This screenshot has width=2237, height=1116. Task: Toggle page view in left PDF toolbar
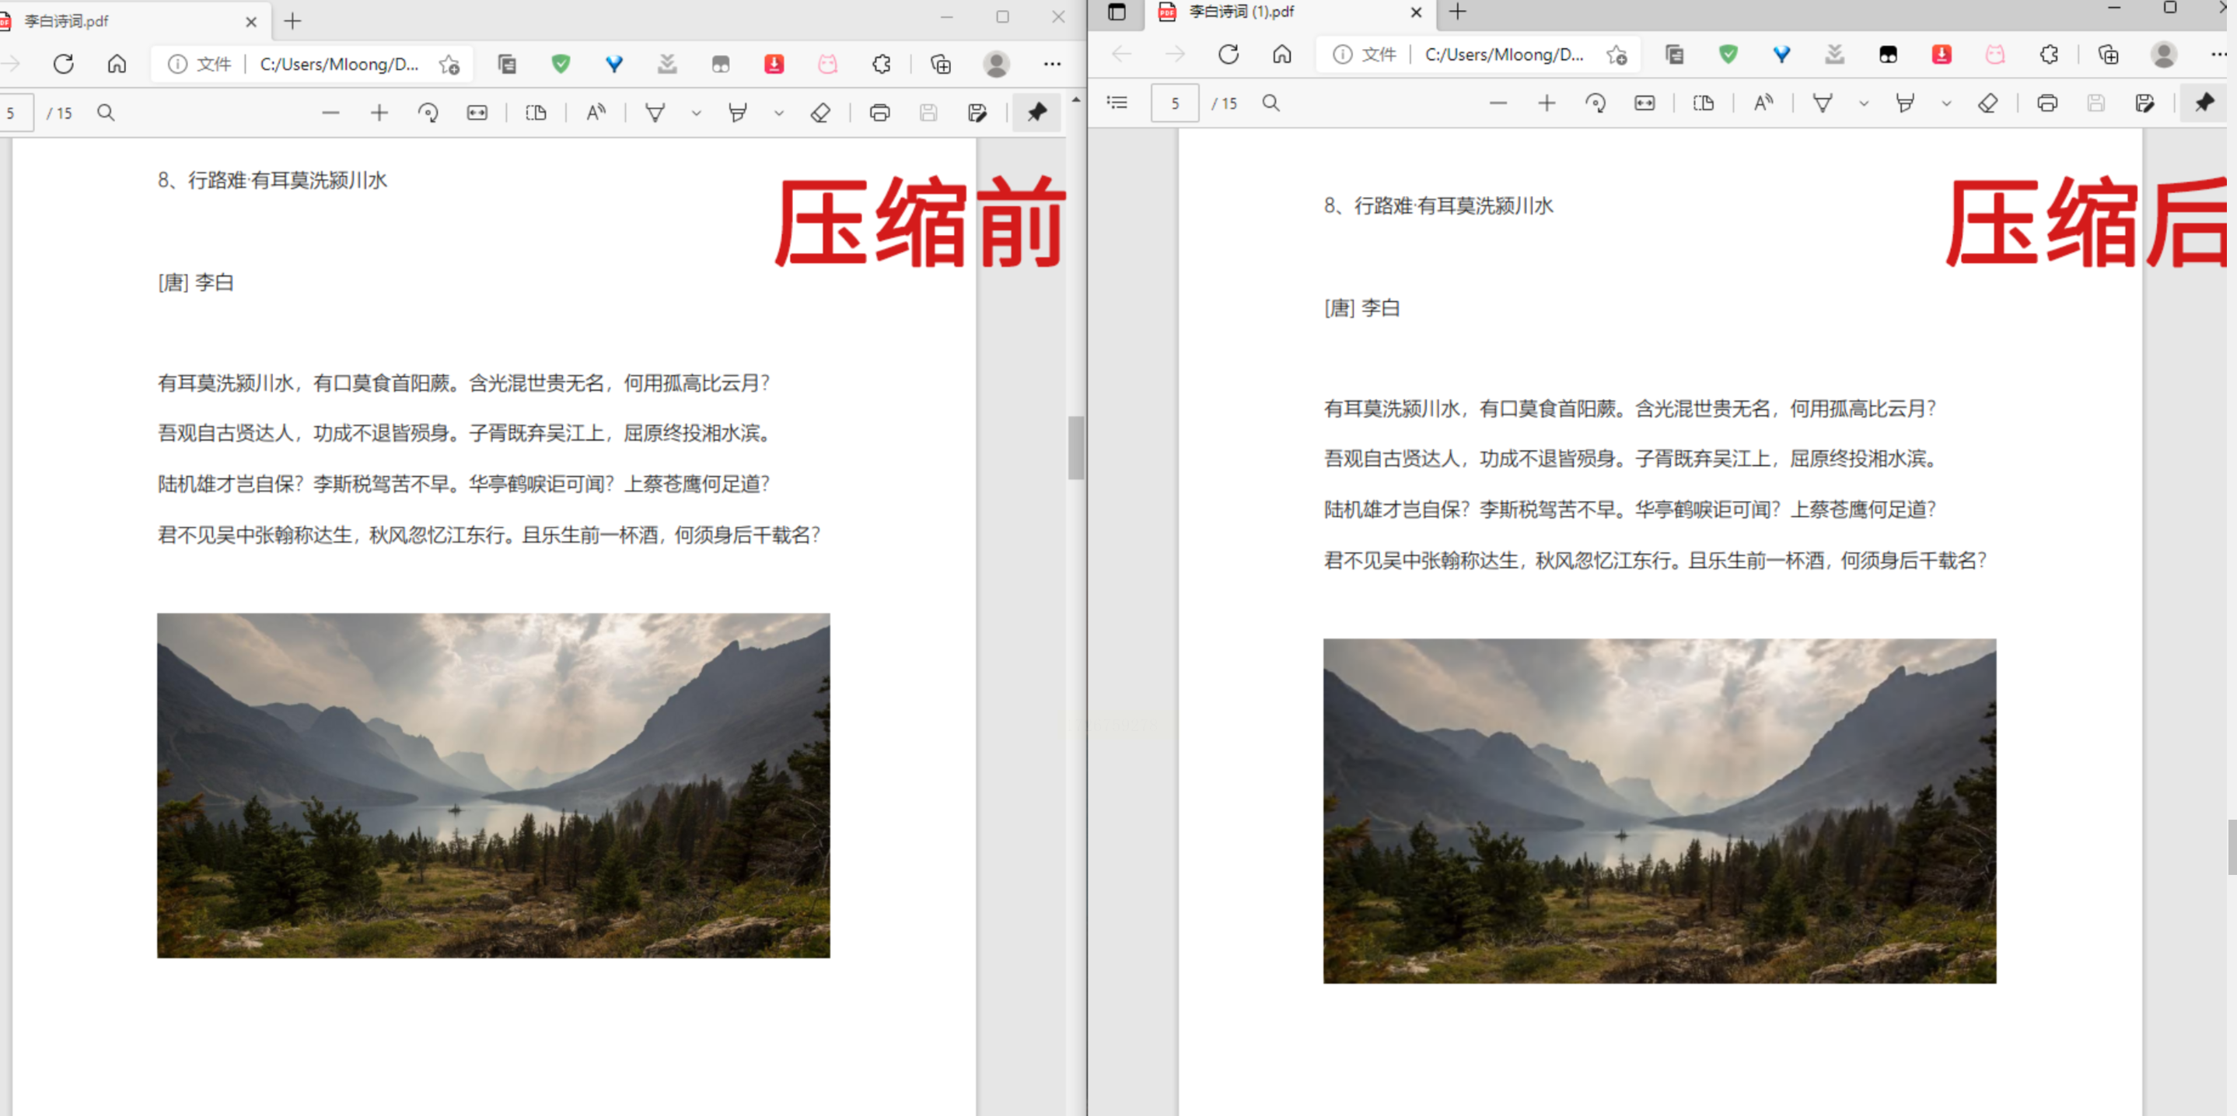[x=537, y=113]
